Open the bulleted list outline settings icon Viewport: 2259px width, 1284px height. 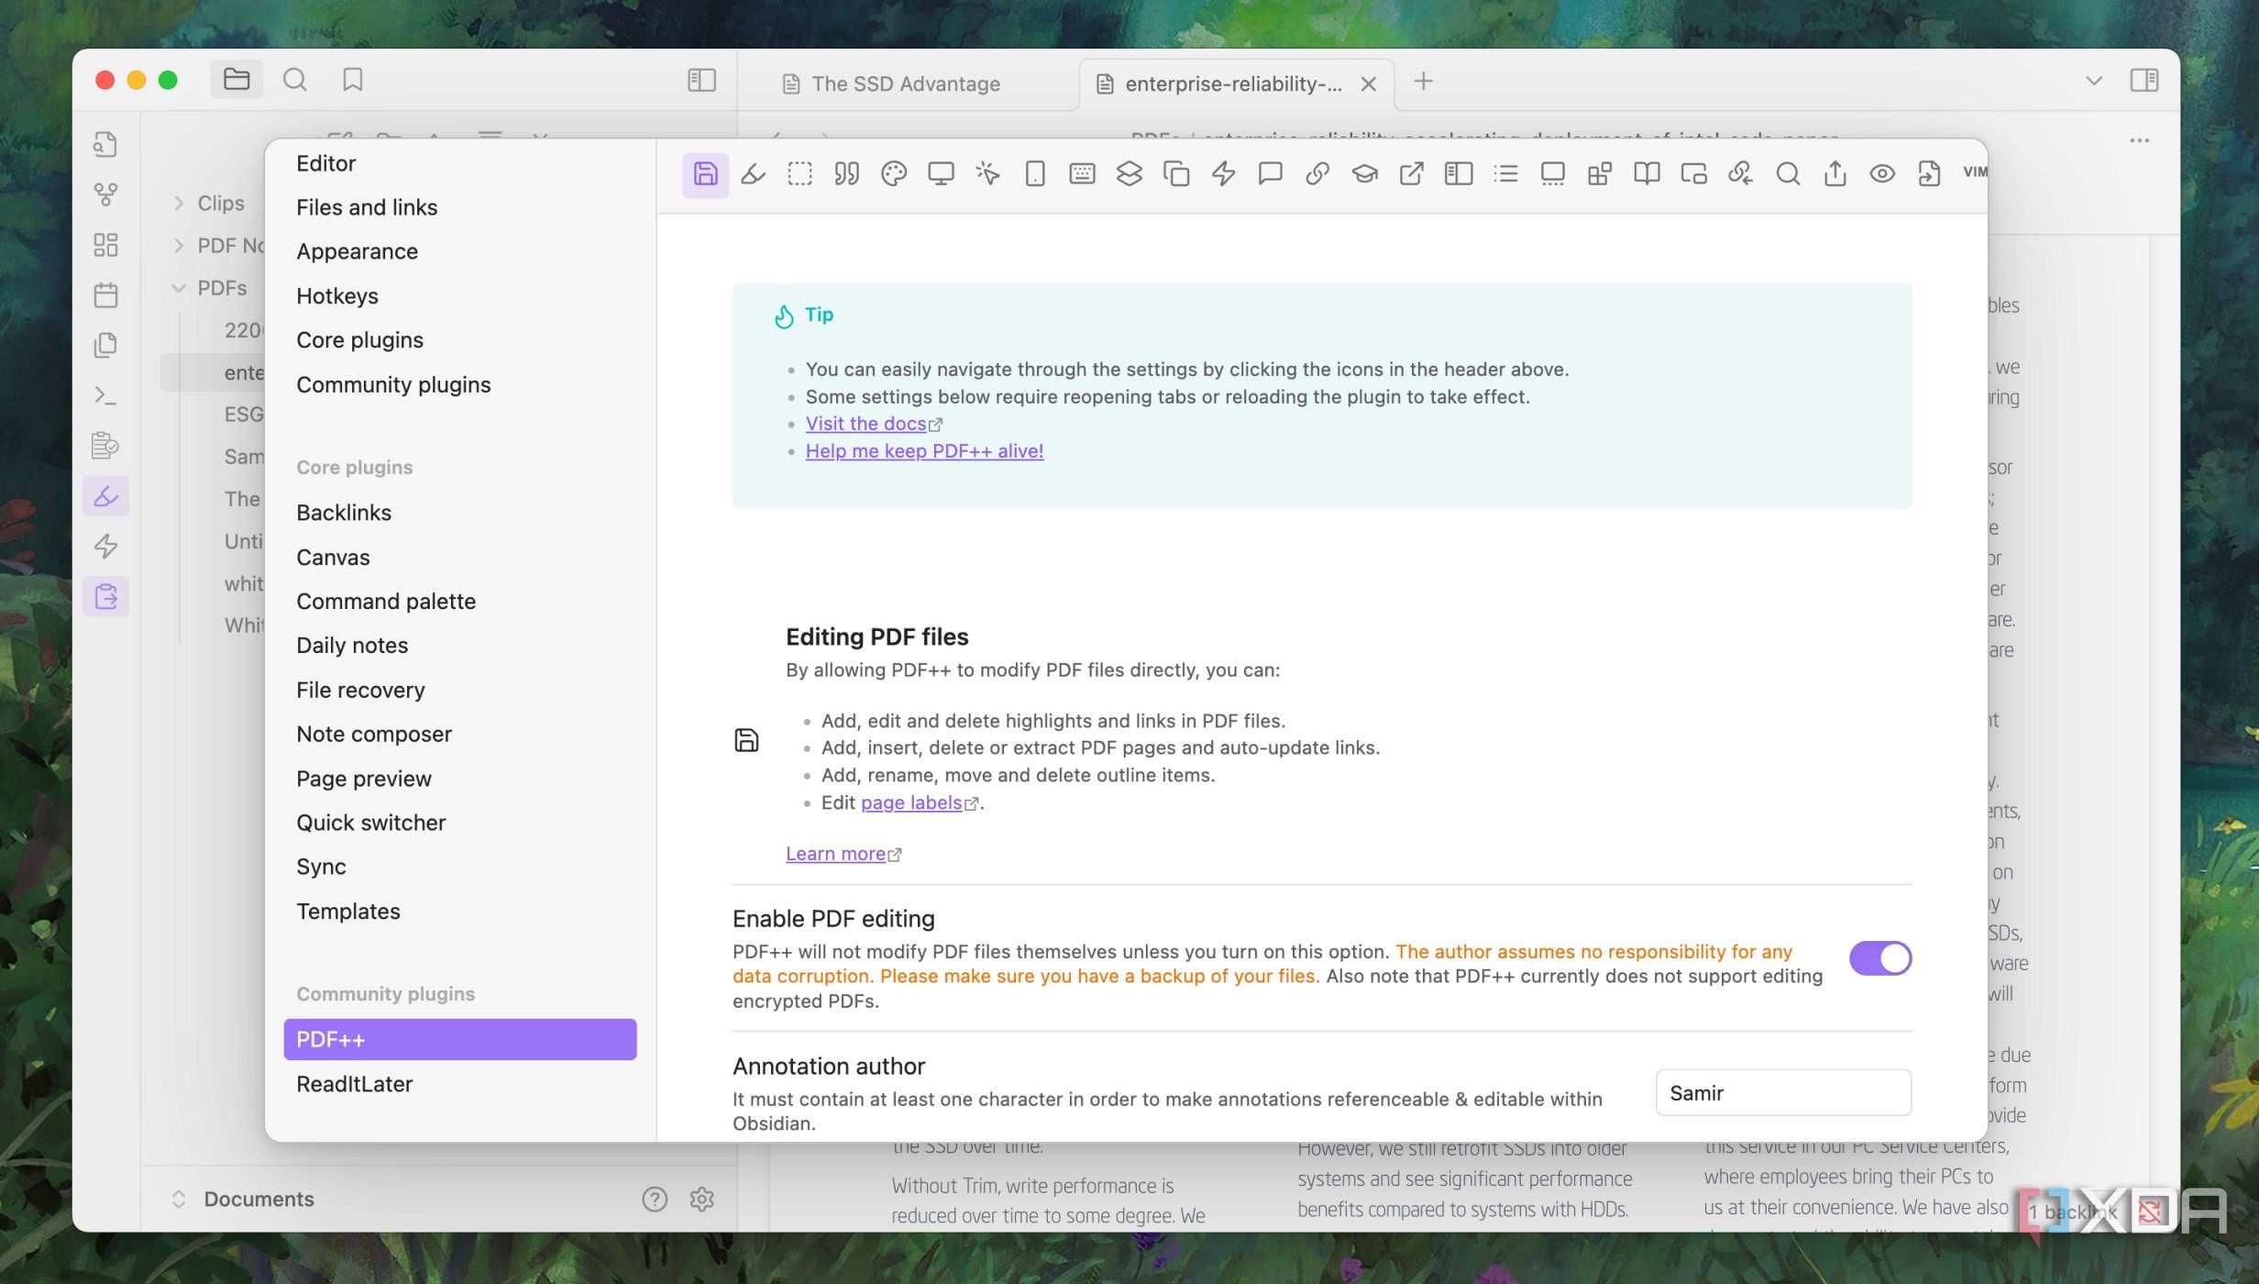tap(1505, 174)
